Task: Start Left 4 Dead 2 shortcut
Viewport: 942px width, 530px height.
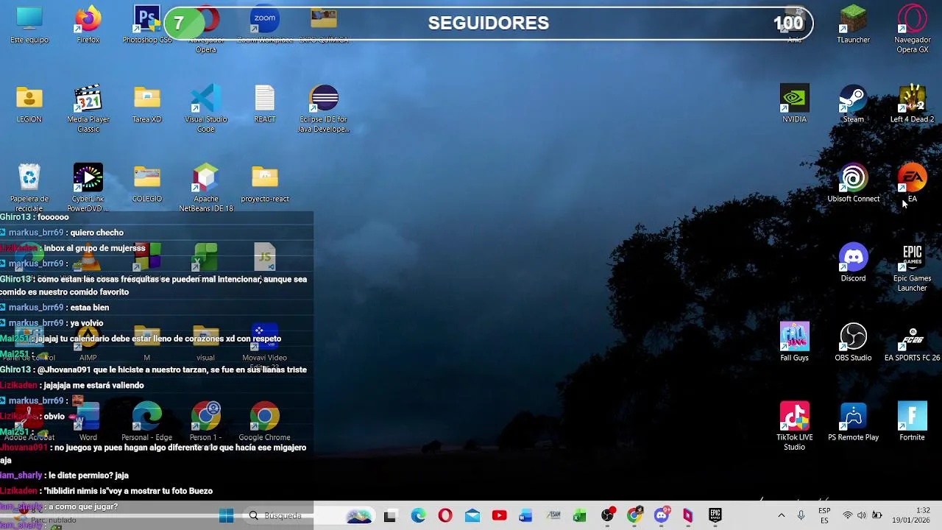Action: [x=913, y=104]
